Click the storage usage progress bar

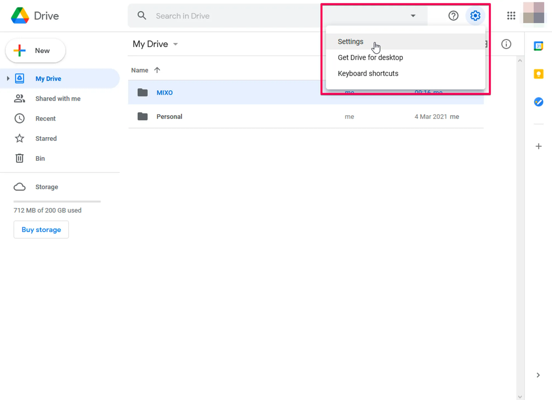click(x=57, y=202)
